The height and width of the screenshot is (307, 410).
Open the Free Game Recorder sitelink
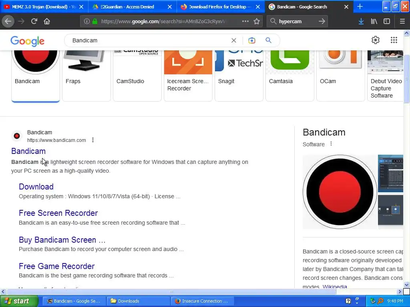57,266
